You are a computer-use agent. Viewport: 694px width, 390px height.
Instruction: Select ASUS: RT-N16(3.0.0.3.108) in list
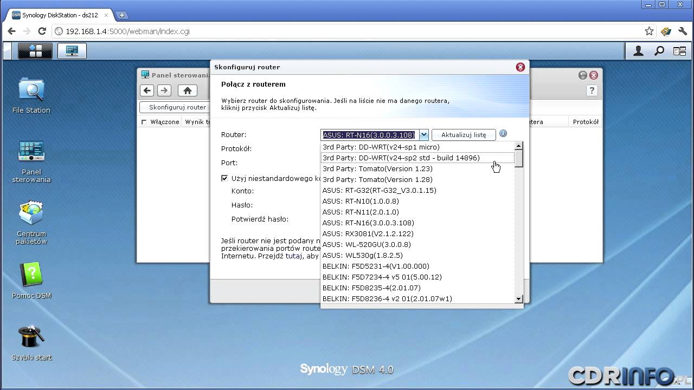click(x=417, y=223)
